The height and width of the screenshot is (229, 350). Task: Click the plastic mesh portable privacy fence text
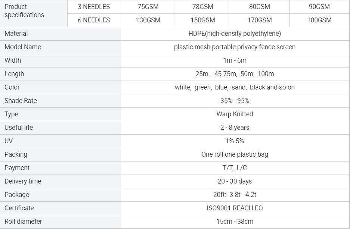click(x=235, y=47)
